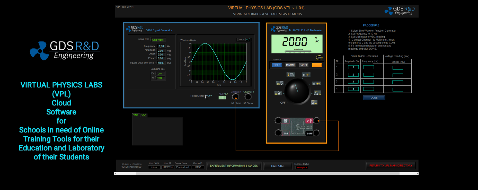
Task: Click the User ID field 131525350
Action: tap(167, 167)
